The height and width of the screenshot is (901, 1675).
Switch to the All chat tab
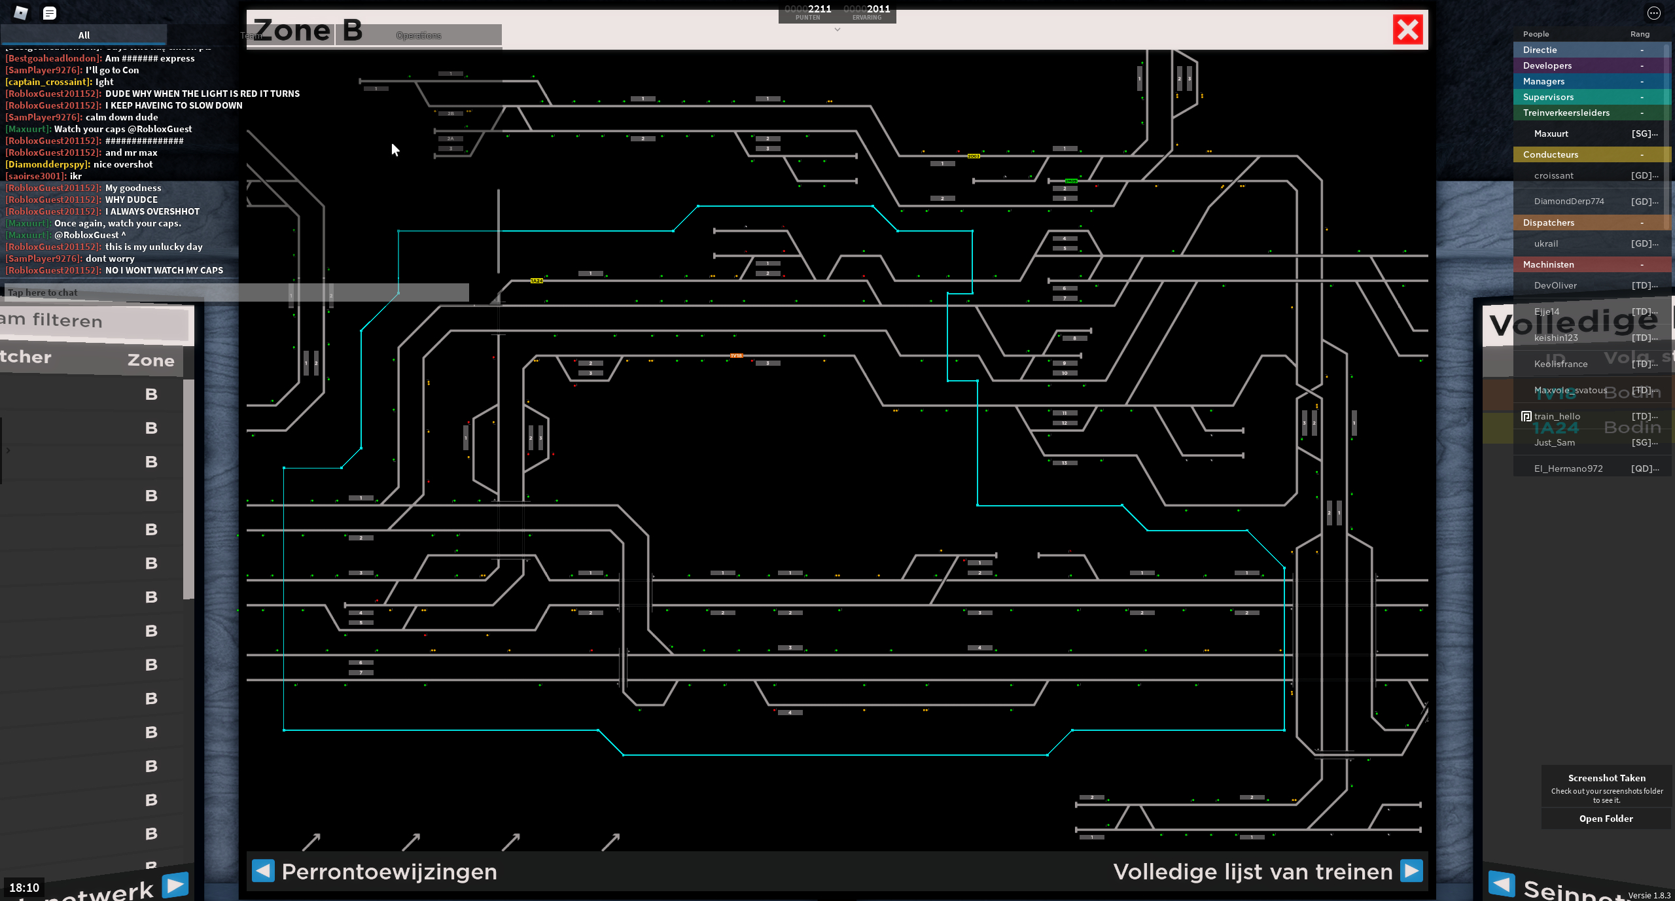(84, 35)
